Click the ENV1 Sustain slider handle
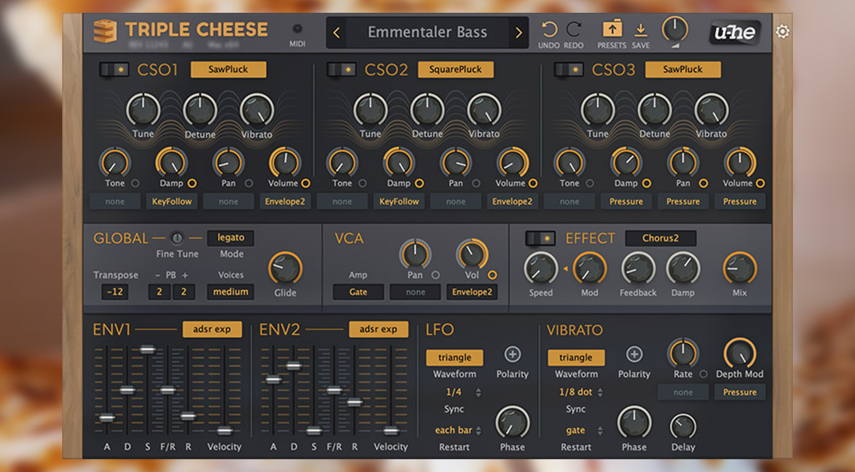The height and width of the screenshot is (472, 855). 148,349
